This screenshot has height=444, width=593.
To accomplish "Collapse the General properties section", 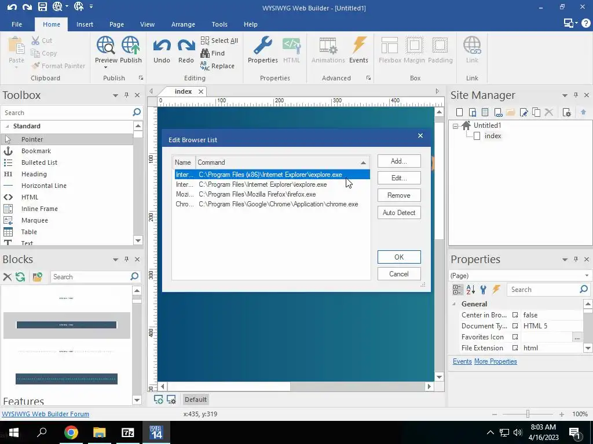I will [454, 304].
